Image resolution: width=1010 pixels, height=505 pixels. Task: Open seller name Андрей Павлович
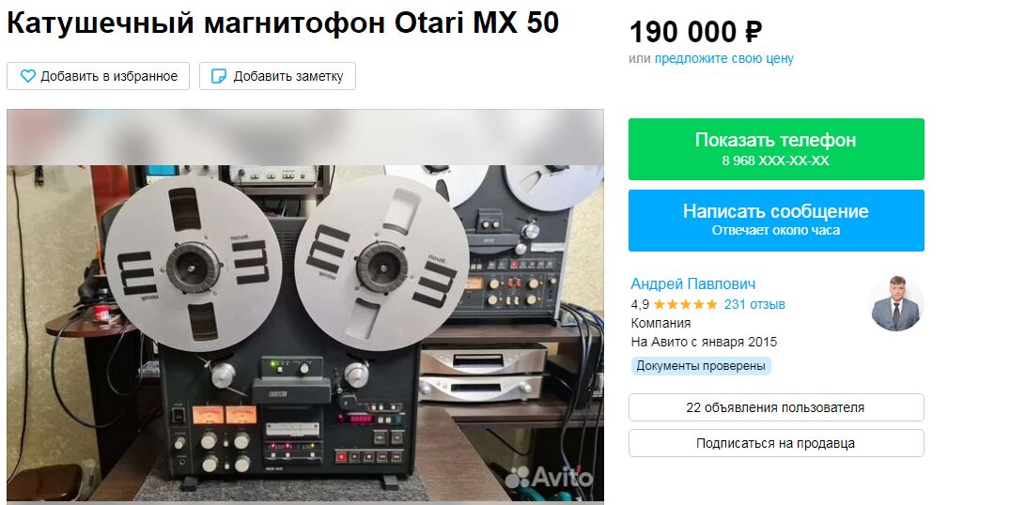point(693,283)
